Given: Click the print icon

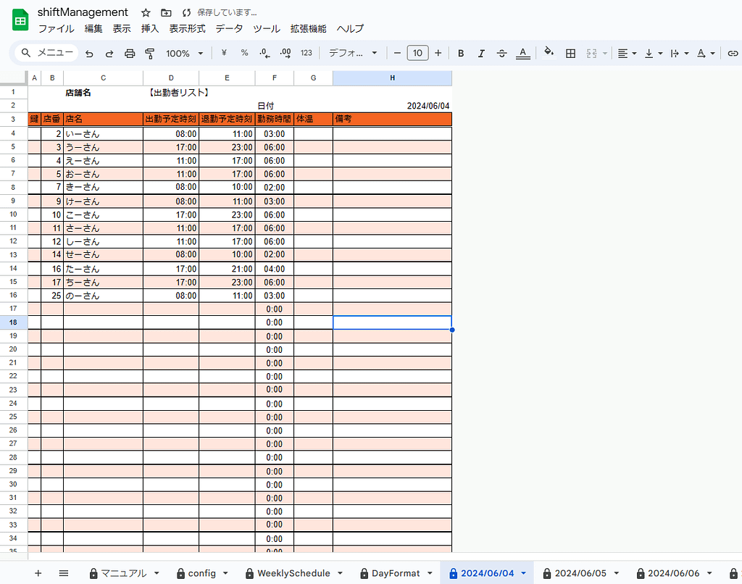Looking at the screenshot, I should click(130, 54).
